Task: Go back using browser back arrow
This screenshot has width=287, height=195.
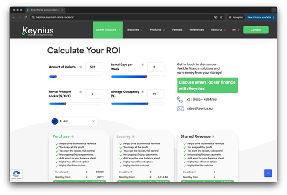Action: point(13,17)
